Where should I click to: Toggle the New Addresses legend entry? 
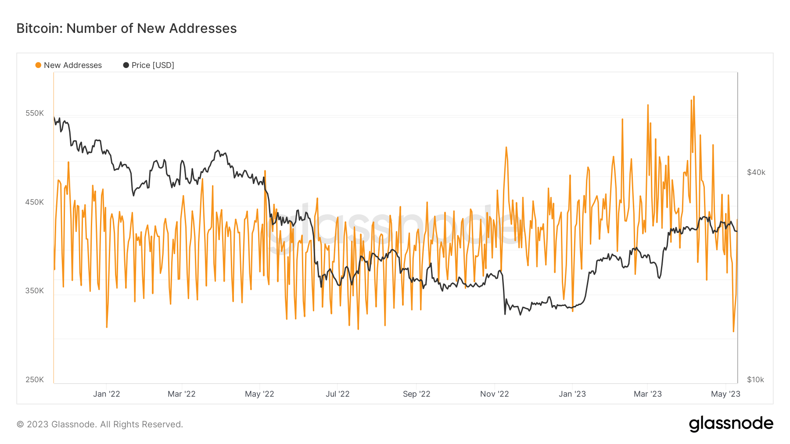pos(68,65)
